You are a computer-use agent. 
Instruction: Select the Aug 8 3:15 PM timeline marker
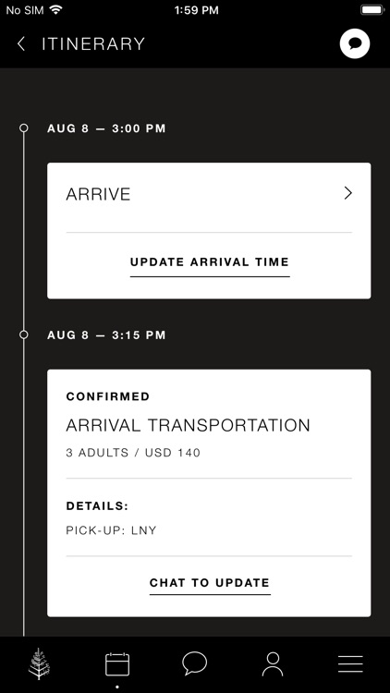(24, 335)
